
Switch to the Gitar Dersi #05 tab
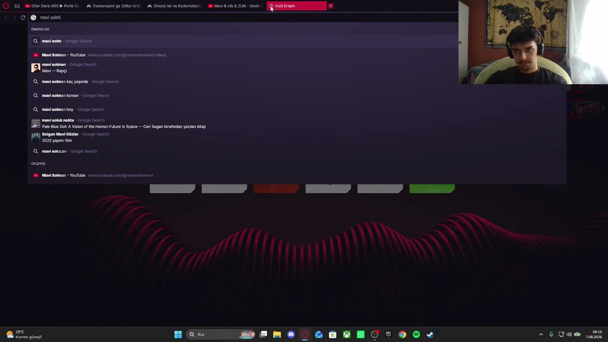[x=52, y=6]
